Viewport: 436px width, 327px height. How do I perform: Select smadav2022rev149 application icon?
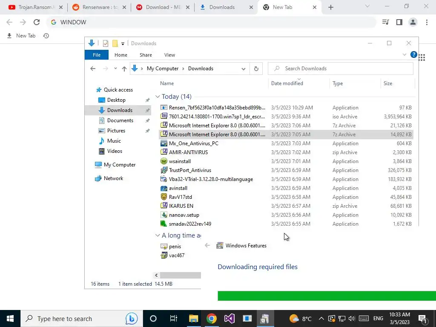pyautogui.click(x=164, y=224)
